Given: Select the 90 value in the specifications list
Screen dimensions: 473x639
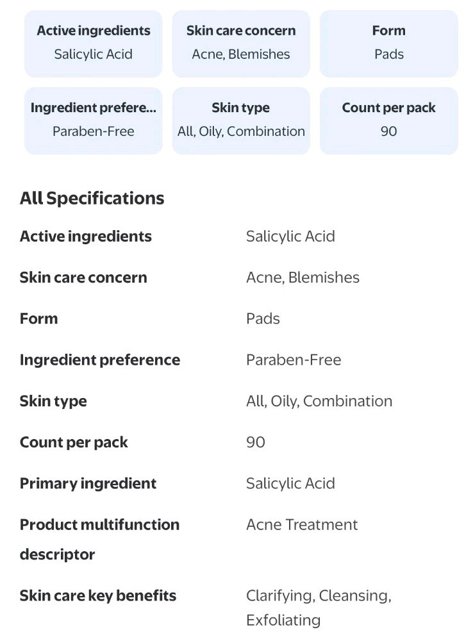Looking at the screenshot, I should pos(256,442).
